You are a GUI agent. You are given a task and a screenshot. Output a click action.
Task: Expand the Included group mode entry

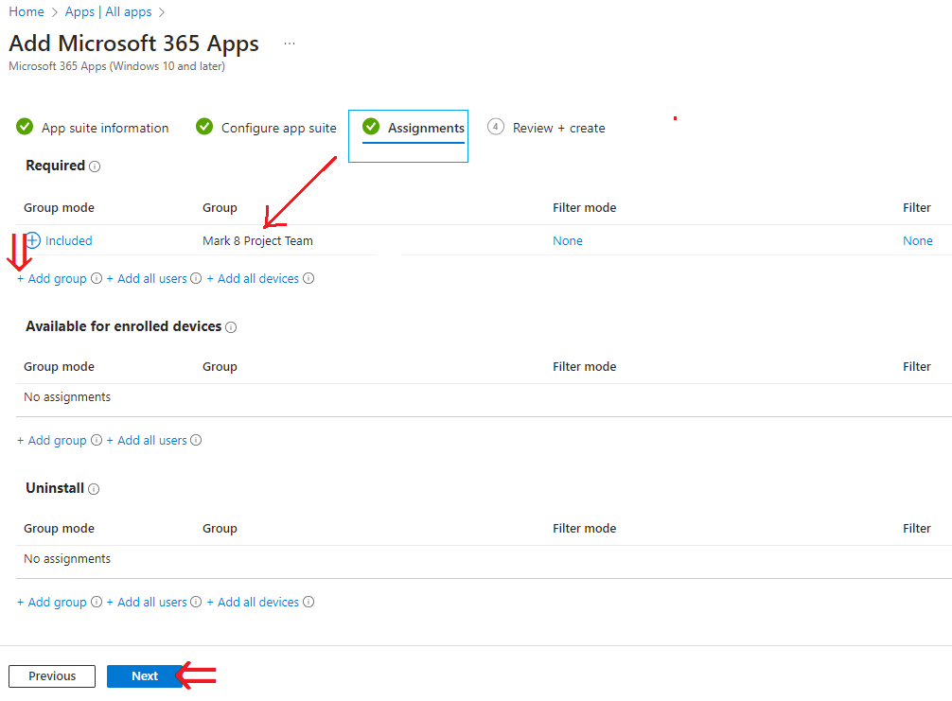tap(32, 240)
